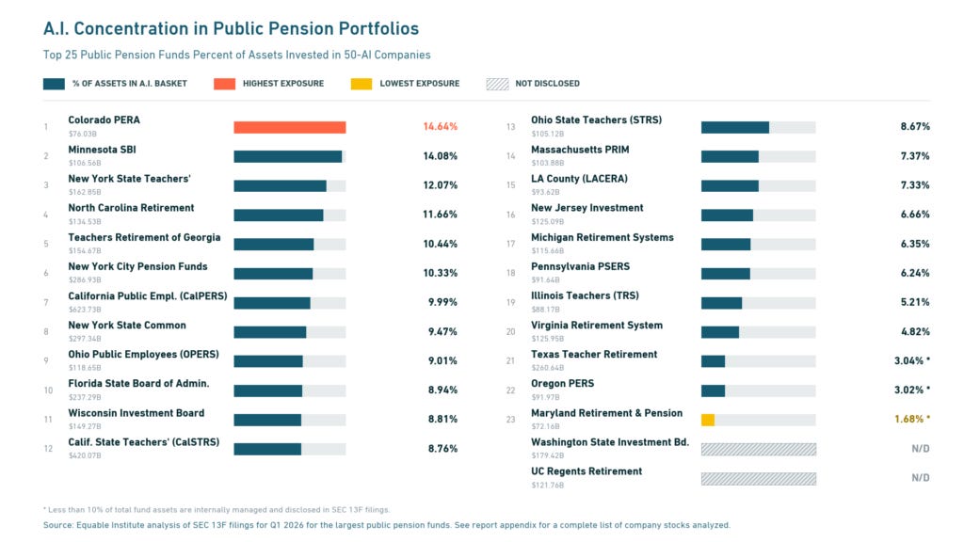Screen dimensions: 964x542
Task: Click the Texas Teacher Retirement bar
Action: pyautogui.click(x=758, y=361)
